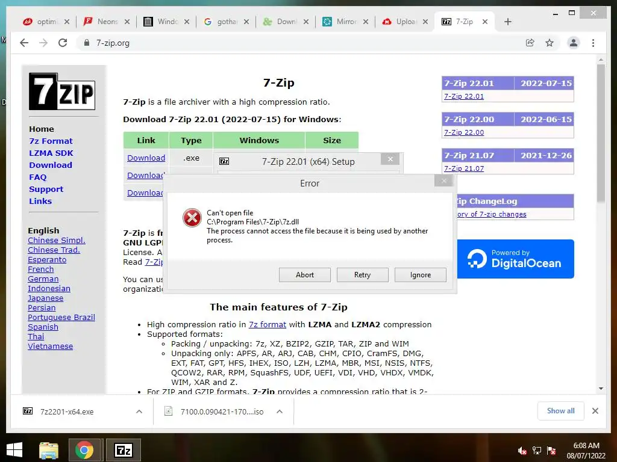617x462 pixels.
Task: Reload the 7-zip.org page
Action: pos(63,43)
